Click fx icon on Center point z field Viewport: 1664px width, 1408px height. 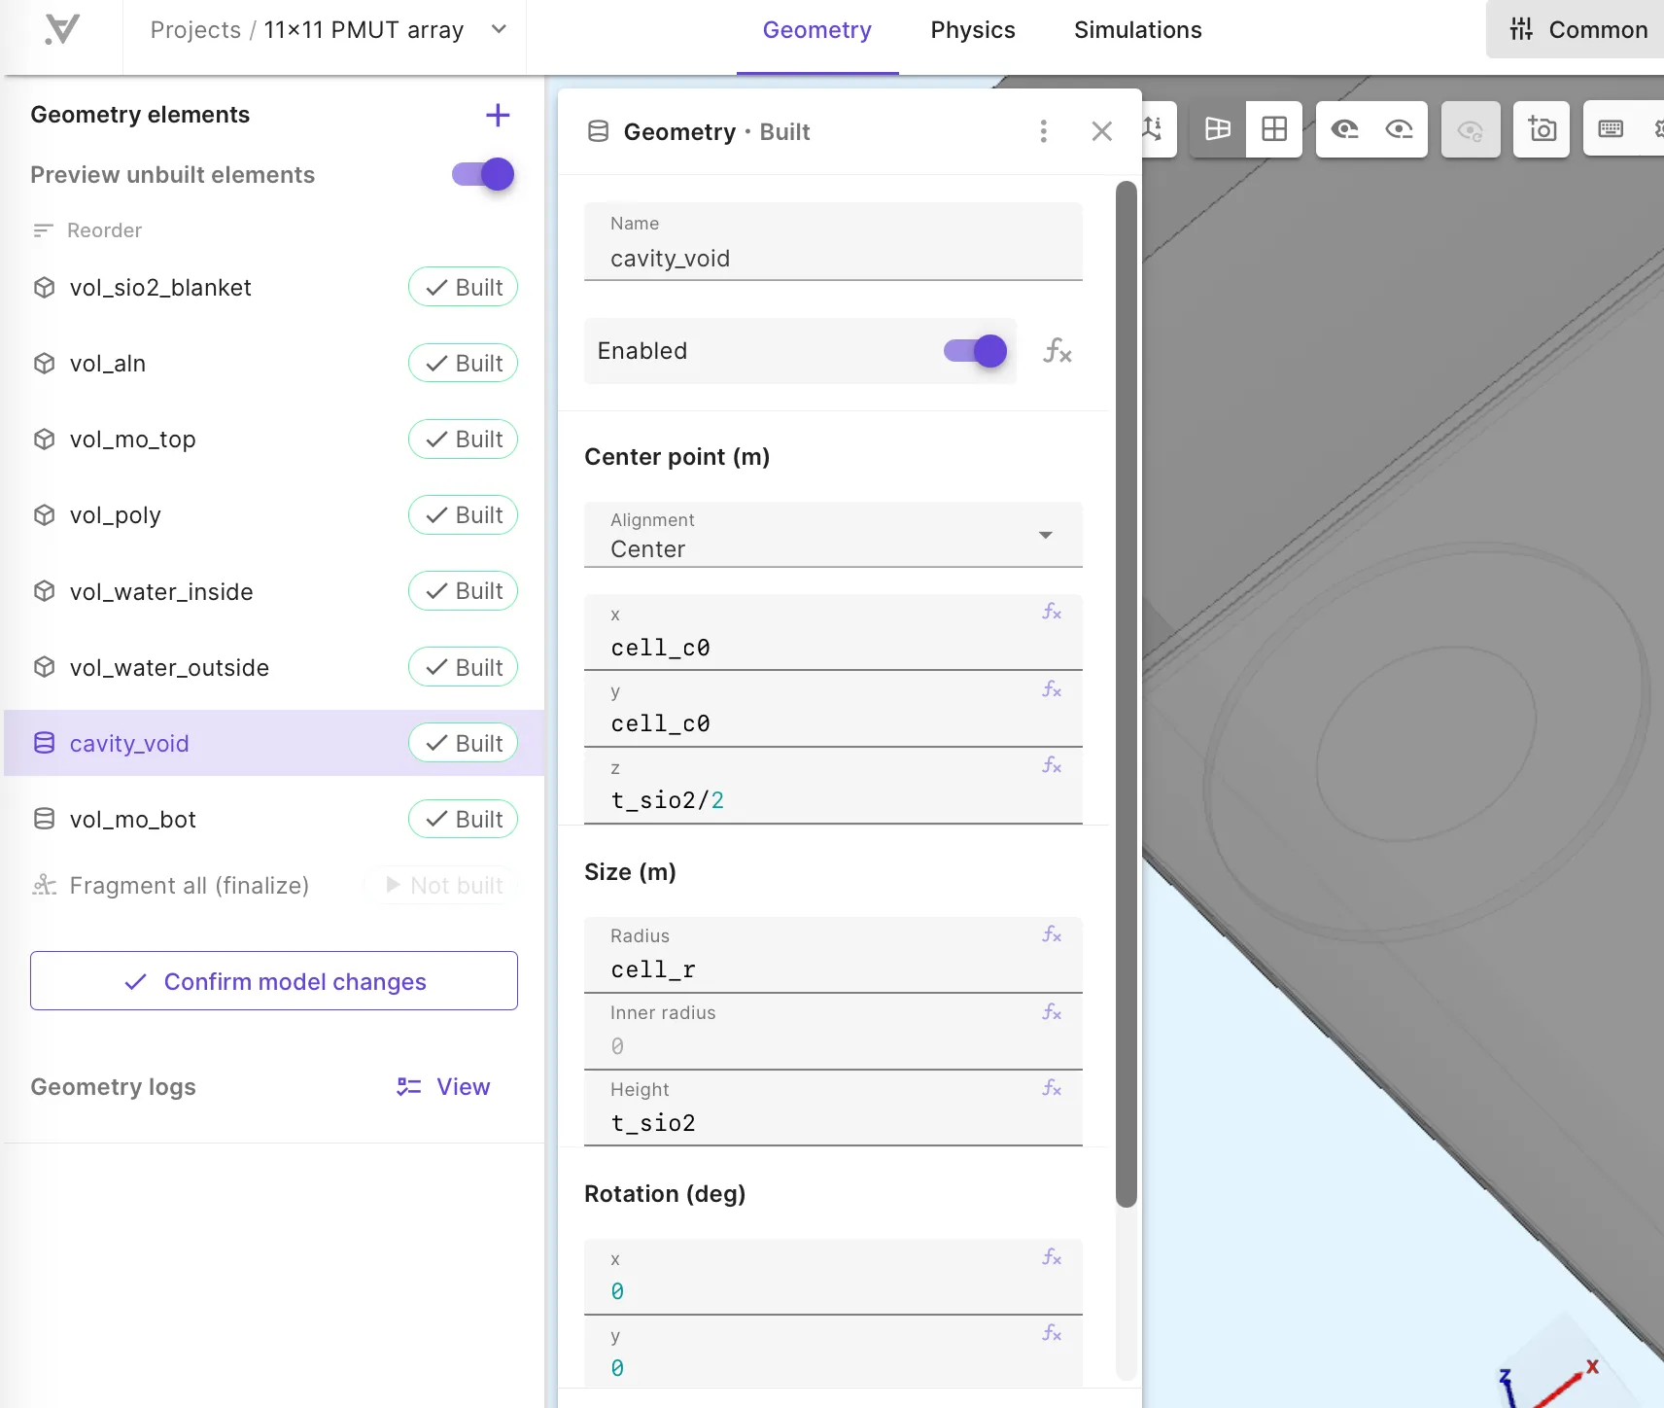click(x=1052, y=765)
